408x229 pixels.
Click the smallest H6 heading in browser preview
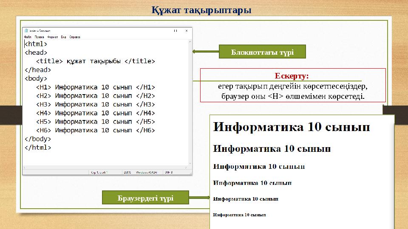coord(239,215)
